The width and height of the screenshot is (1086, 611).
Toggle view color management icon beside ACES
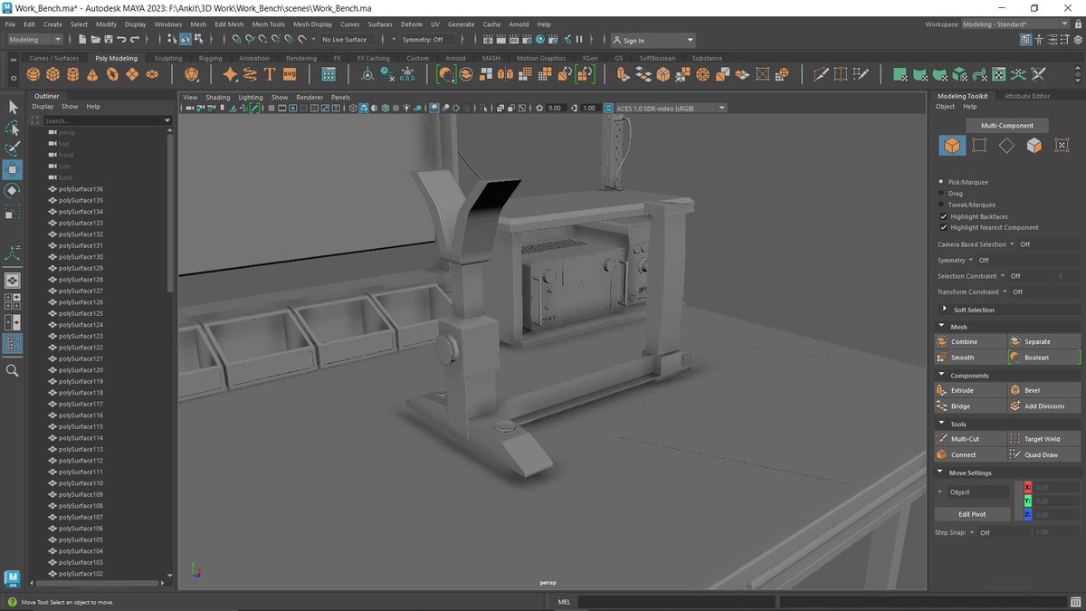coord(608,108)
